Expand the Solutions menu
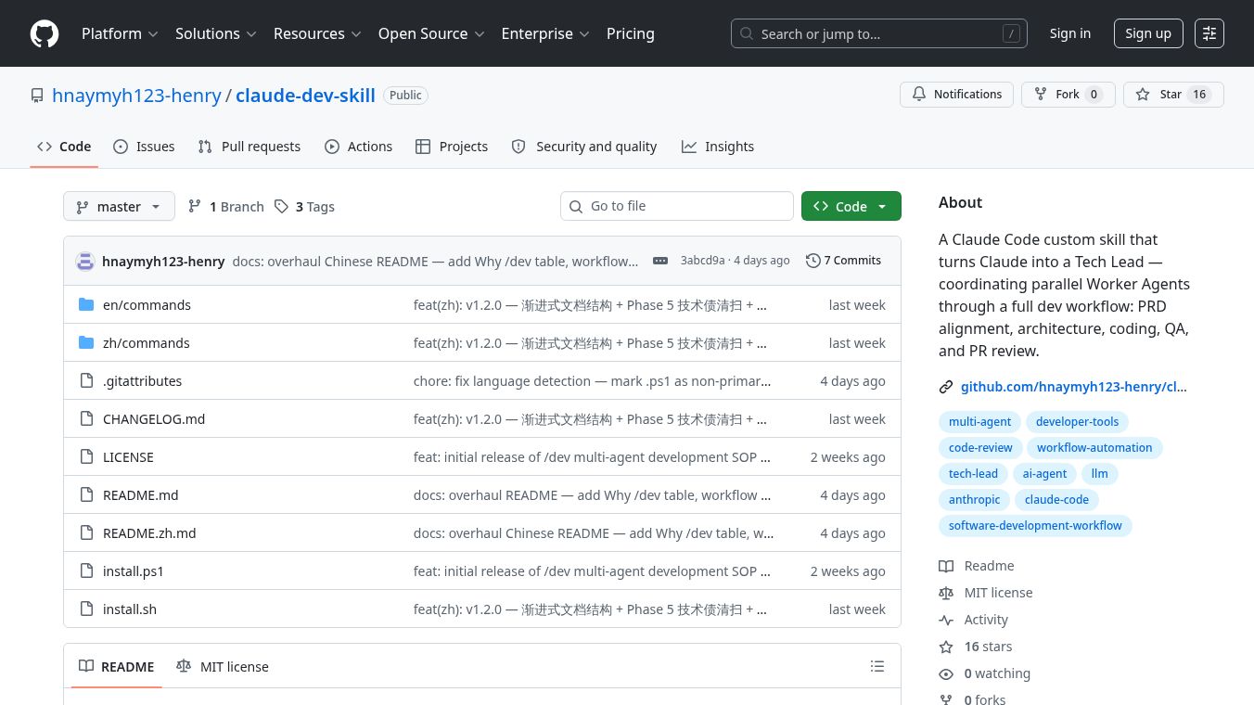Viewport: 1254px width, 705px height. (218, 33)
